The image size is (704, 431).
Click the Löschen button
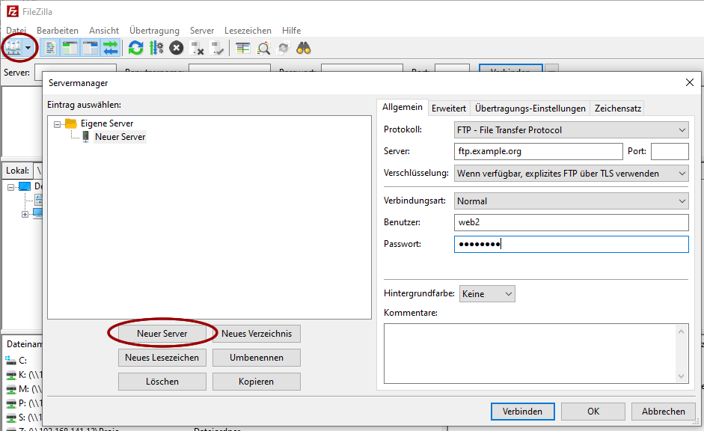point(162,382)
